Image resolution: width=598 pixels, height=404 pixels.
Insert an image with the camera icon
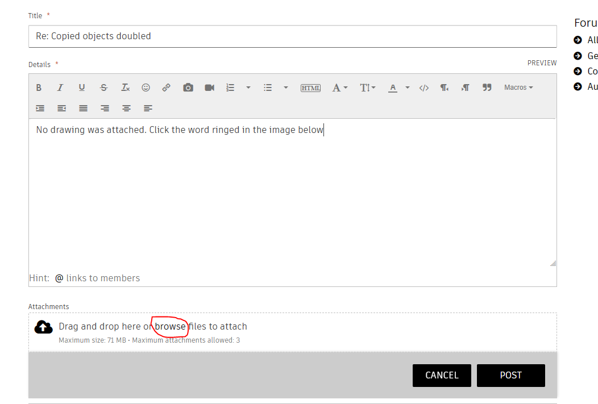click(x=188, y=87)
